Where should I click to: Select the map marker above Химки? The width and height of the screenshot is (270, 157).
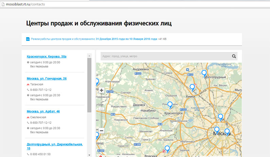click(x=192, y=87)
